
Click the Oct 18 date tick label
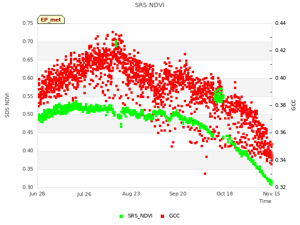coord(225,194)
